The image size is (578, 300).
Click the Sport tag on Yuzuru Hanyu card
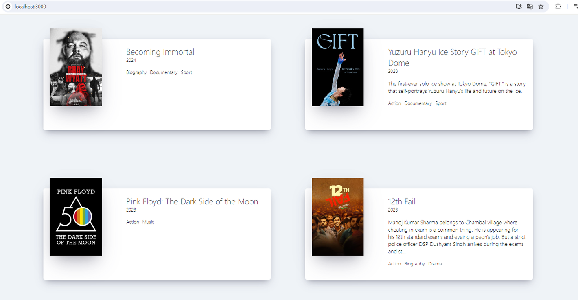coord(441,103)
